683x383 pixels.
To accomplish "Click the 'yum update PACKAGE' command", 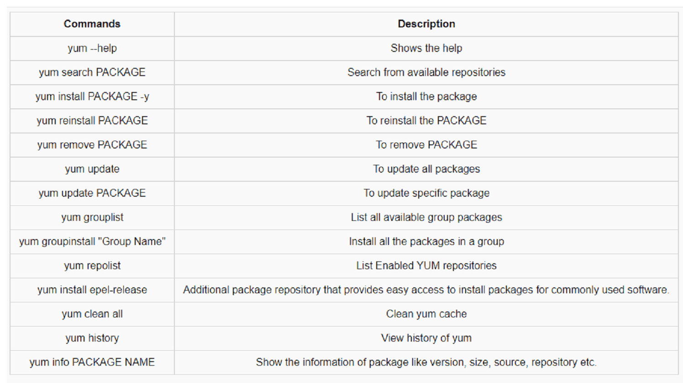I will click(92, 193).
